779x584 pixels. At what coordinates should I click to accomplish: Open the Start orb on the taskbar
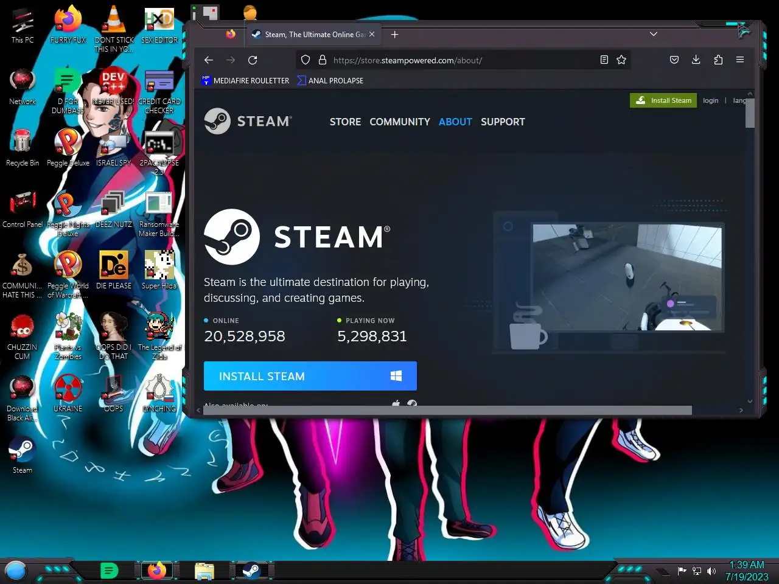click(x=16, y=571)
